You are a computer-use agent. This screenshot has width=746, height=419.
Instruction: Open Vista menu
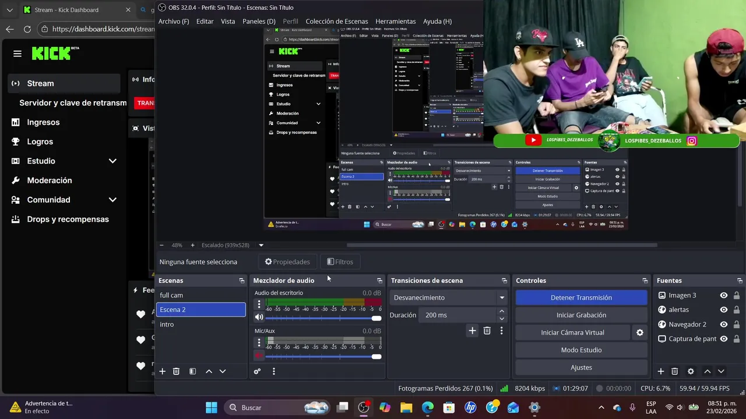228,22
